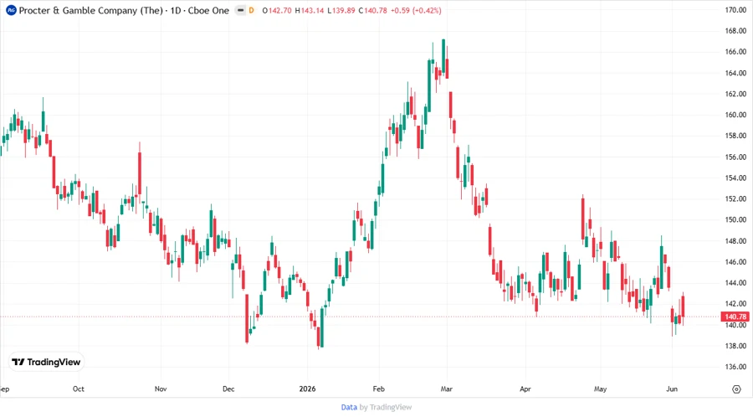Click 166.00 on the price axis
The width and height of the screenshot is (753, 417).
point(735,52)
